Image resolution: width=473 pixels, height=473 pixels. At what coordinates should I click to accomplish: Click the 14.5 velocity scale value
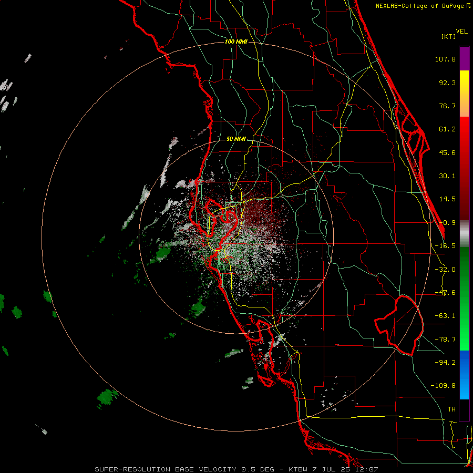click(x=447, y=199)
